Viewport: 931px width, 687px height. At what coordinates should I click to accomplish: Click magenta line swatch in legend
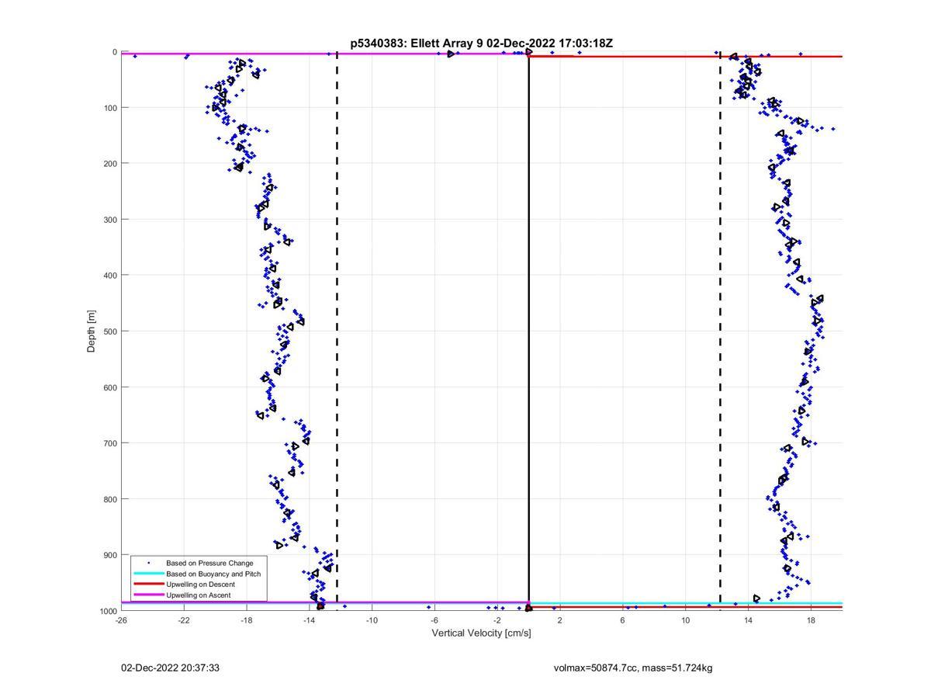[x=148, y=595]
